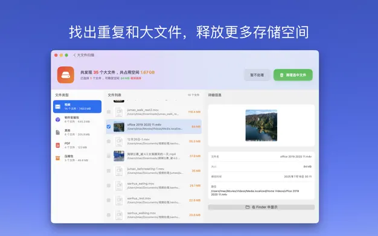Click the 12月26日-1.mov file name
The width and height of the screenshot is (378, 236).
click(138, 139)
